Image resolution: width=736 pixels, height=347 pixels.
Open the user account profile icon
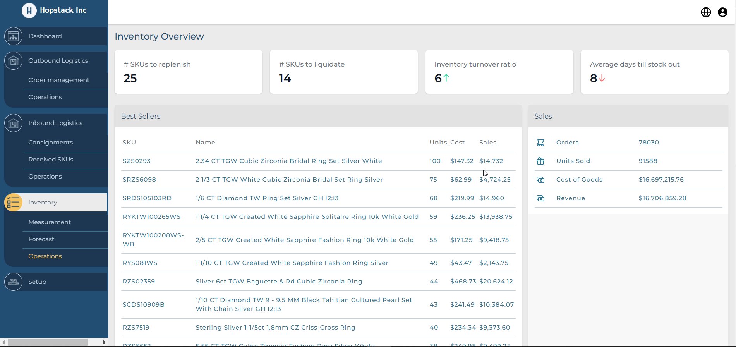point(722,12)
